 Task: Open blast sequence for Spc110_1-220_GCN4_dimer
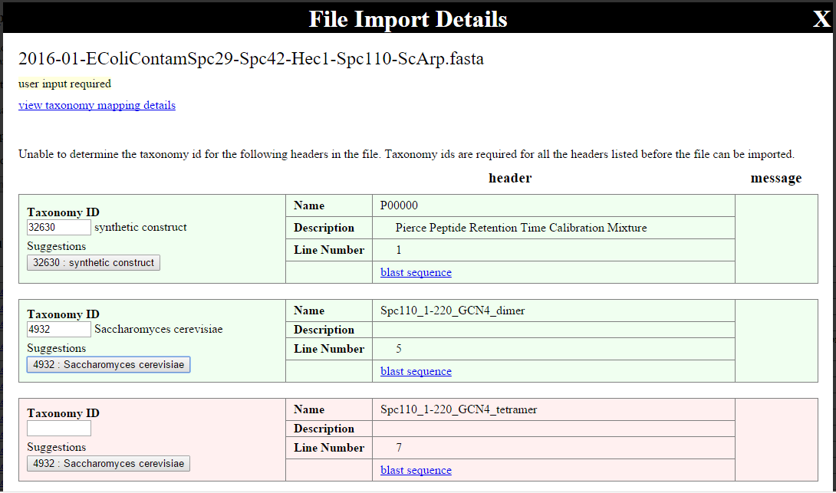point(416,372)
